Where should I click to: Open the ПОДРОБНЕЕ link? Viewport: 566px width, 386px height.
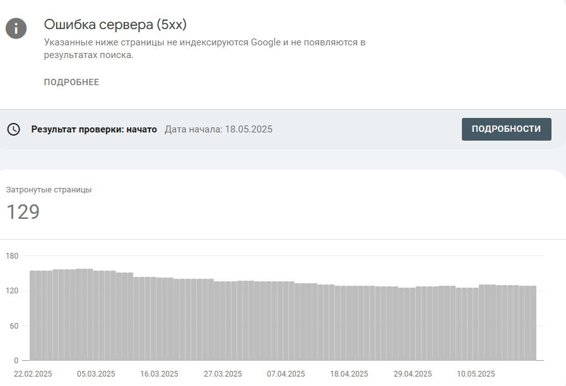tap(71, 82)
